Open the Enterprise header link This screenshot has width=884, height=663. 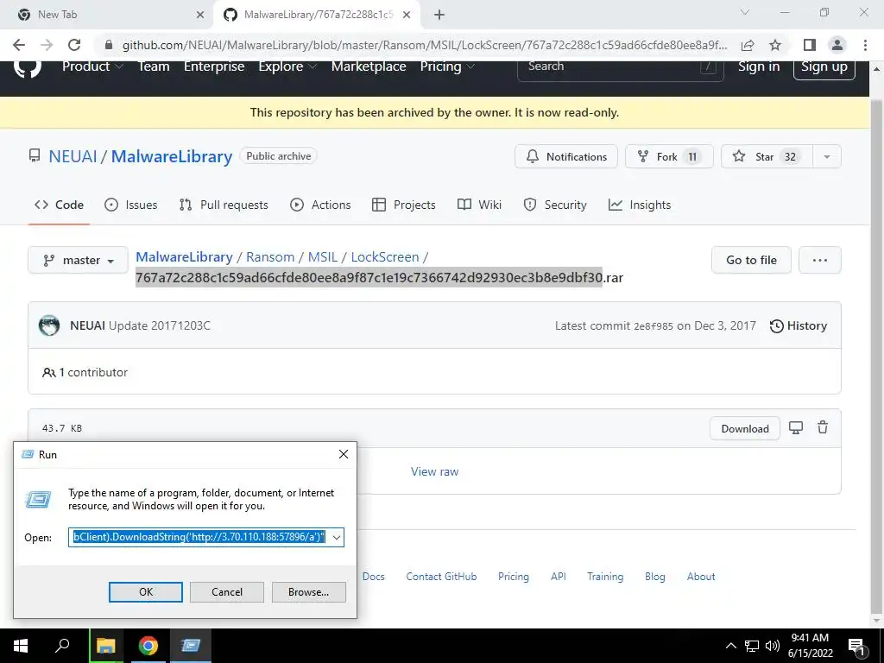214,66
